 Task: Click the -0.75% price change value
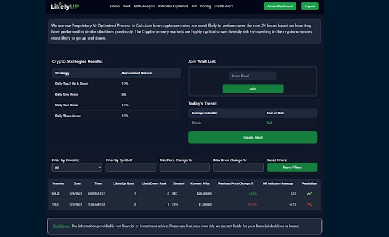pos(252,204)
